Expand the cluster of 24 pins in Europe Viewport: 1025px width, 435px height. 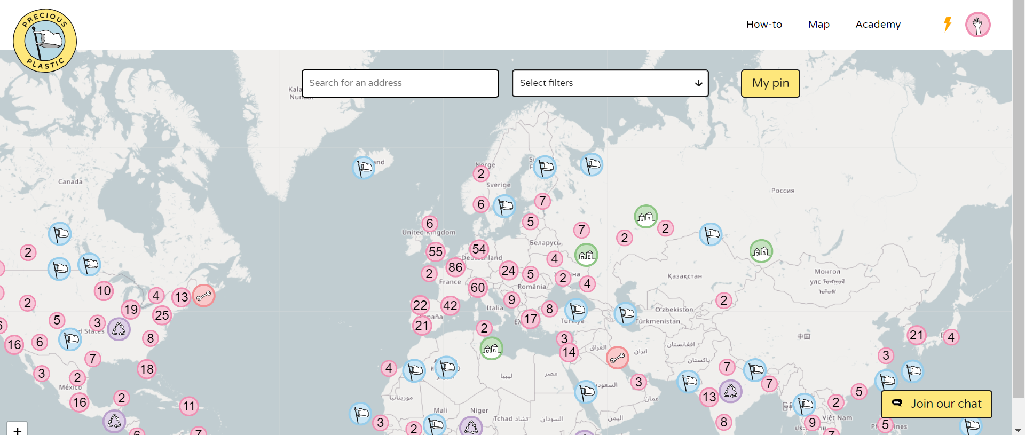[x=508, y=271]
